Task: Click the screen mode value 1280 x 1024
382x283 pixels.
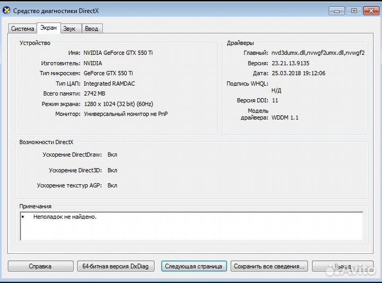Action: [118, 104]
